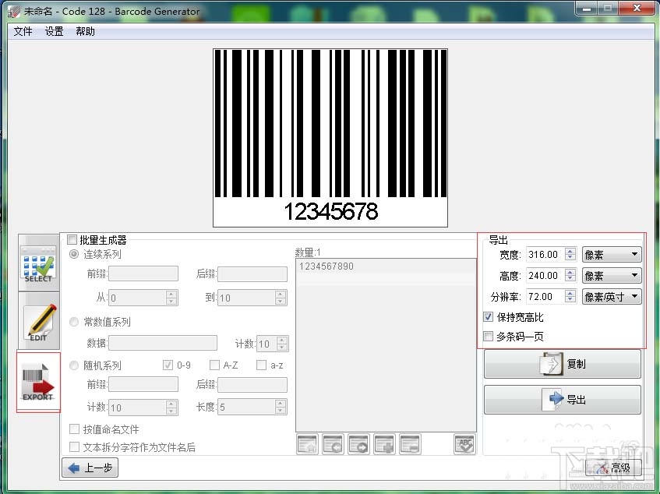This screenshot has height=494, width=660.
Task: Click the EXPORT barcode icon in sidebar
Action: tap(38, 381)
